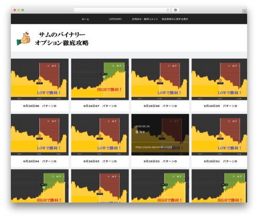Open a new browser tab with plus button
Screen dimensions: 258x218
245,11
